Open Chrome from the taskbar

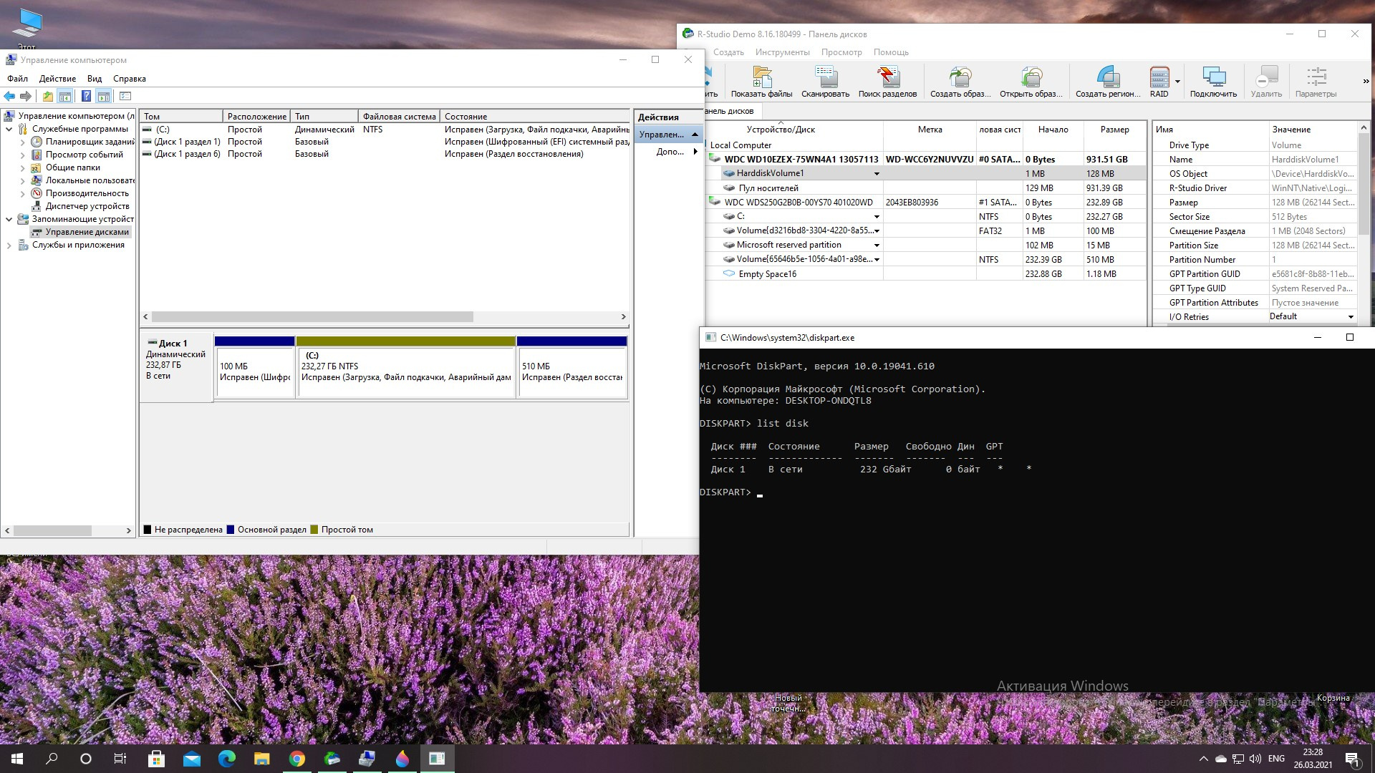(x=296, y=759)
